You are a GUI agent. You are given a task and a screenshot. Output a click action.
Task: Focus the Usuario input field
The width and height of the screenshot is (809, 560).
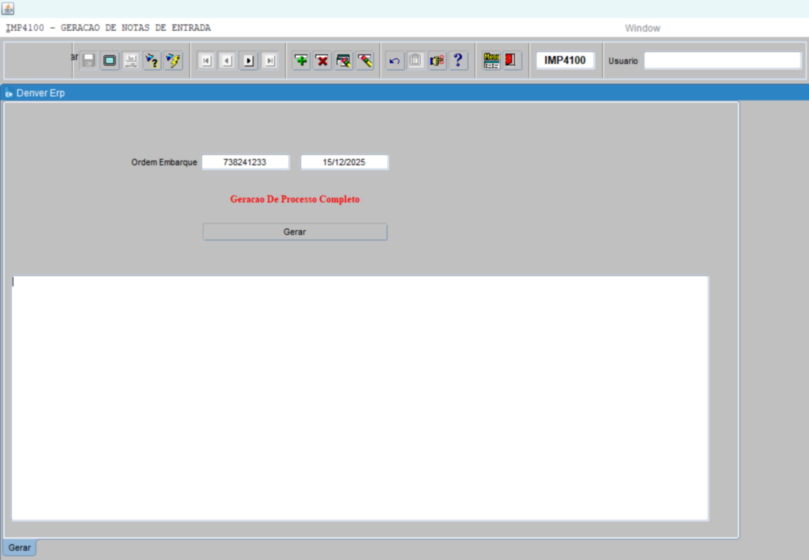722,60
